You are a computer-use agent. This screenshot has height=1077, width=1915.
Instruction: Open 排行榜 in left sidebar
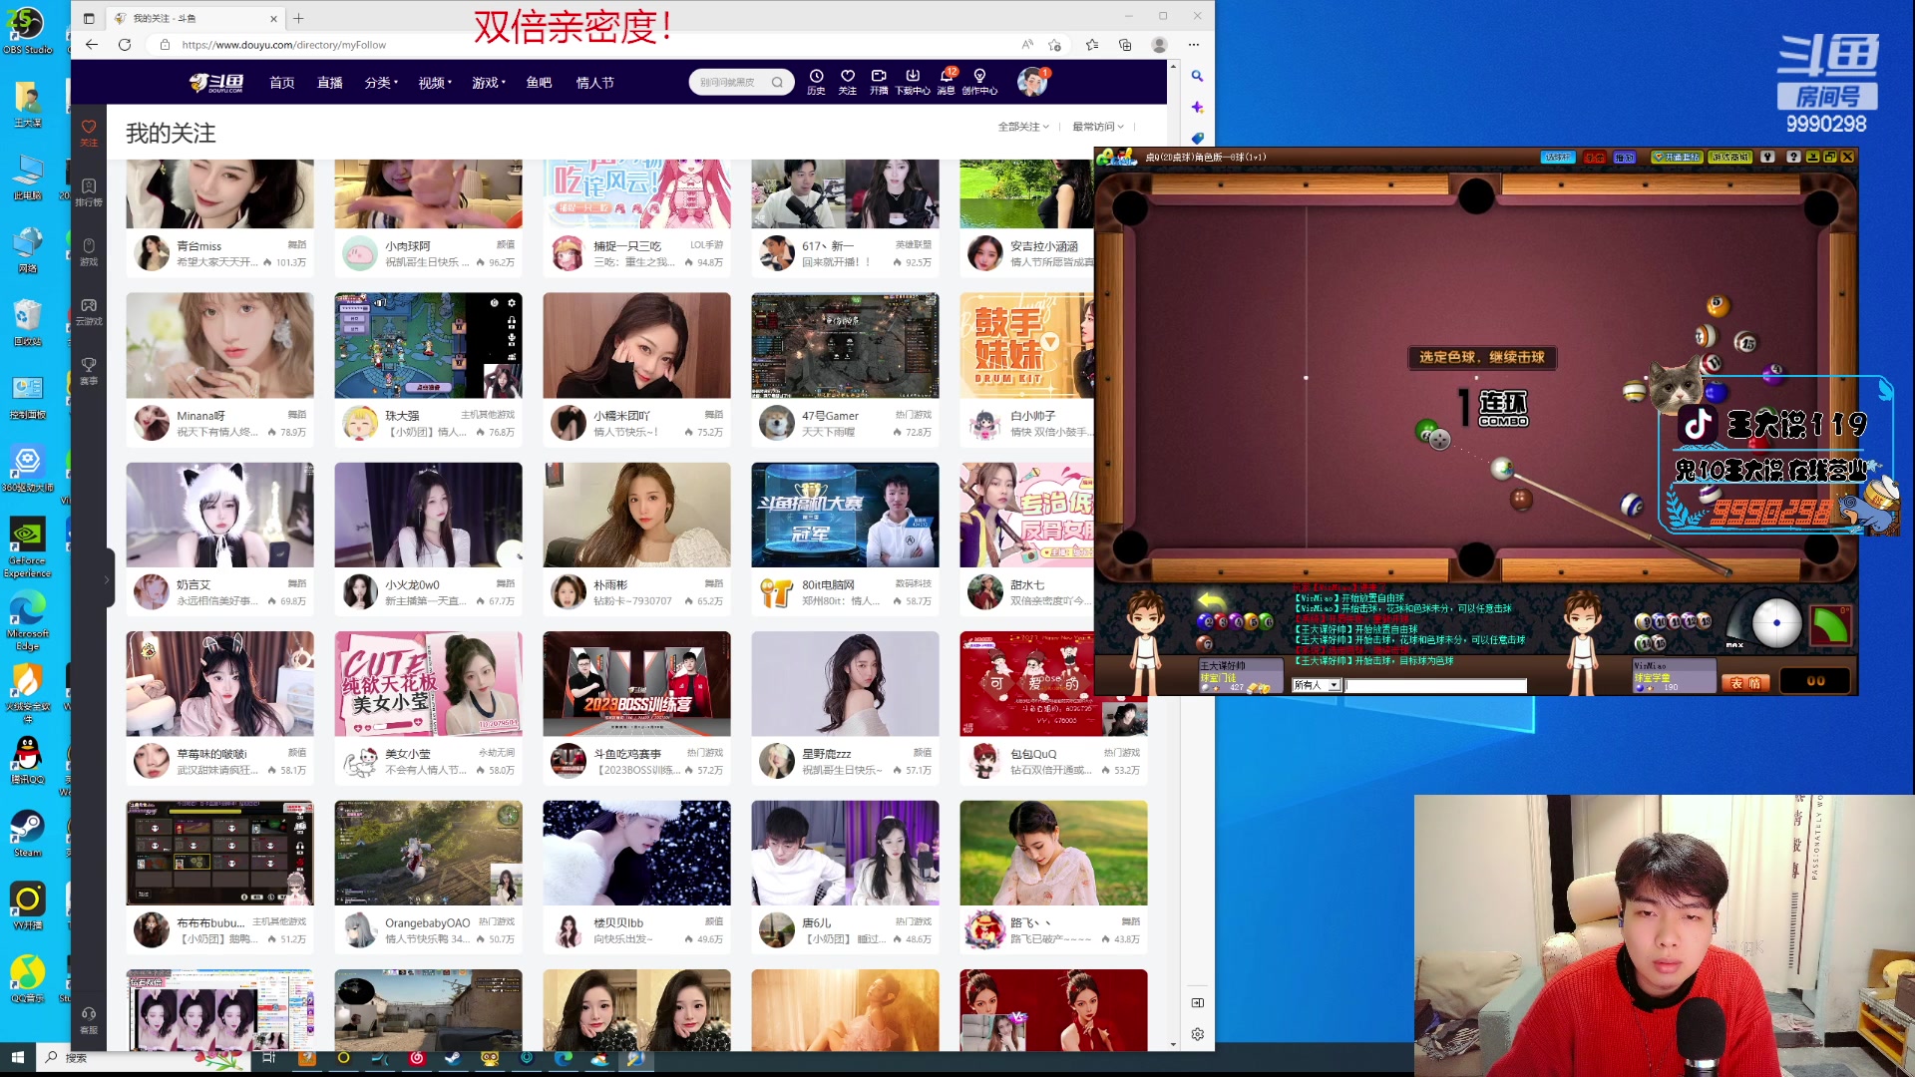point(89,192)
